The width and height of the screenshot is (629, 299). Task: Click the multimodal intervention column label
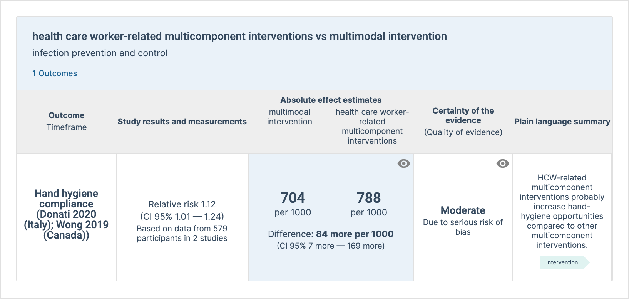pyautogui.click(x=289, y=117)
